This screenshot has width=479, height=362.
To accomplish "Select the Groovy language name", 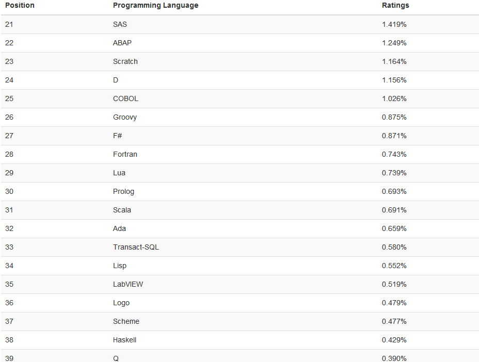I will (125, 117).
